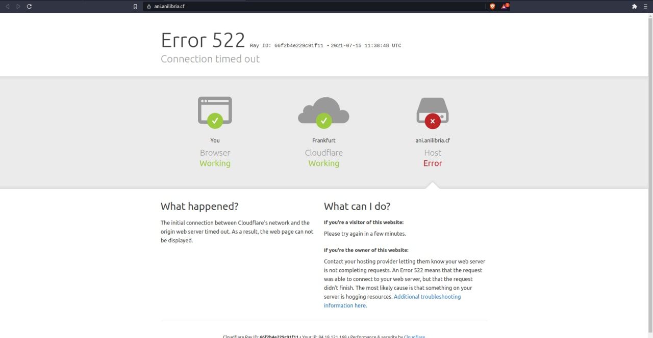This screenshot has width=653, height=338.
Task: Open Additional troubleshooting information link
Action: point(392,301)
